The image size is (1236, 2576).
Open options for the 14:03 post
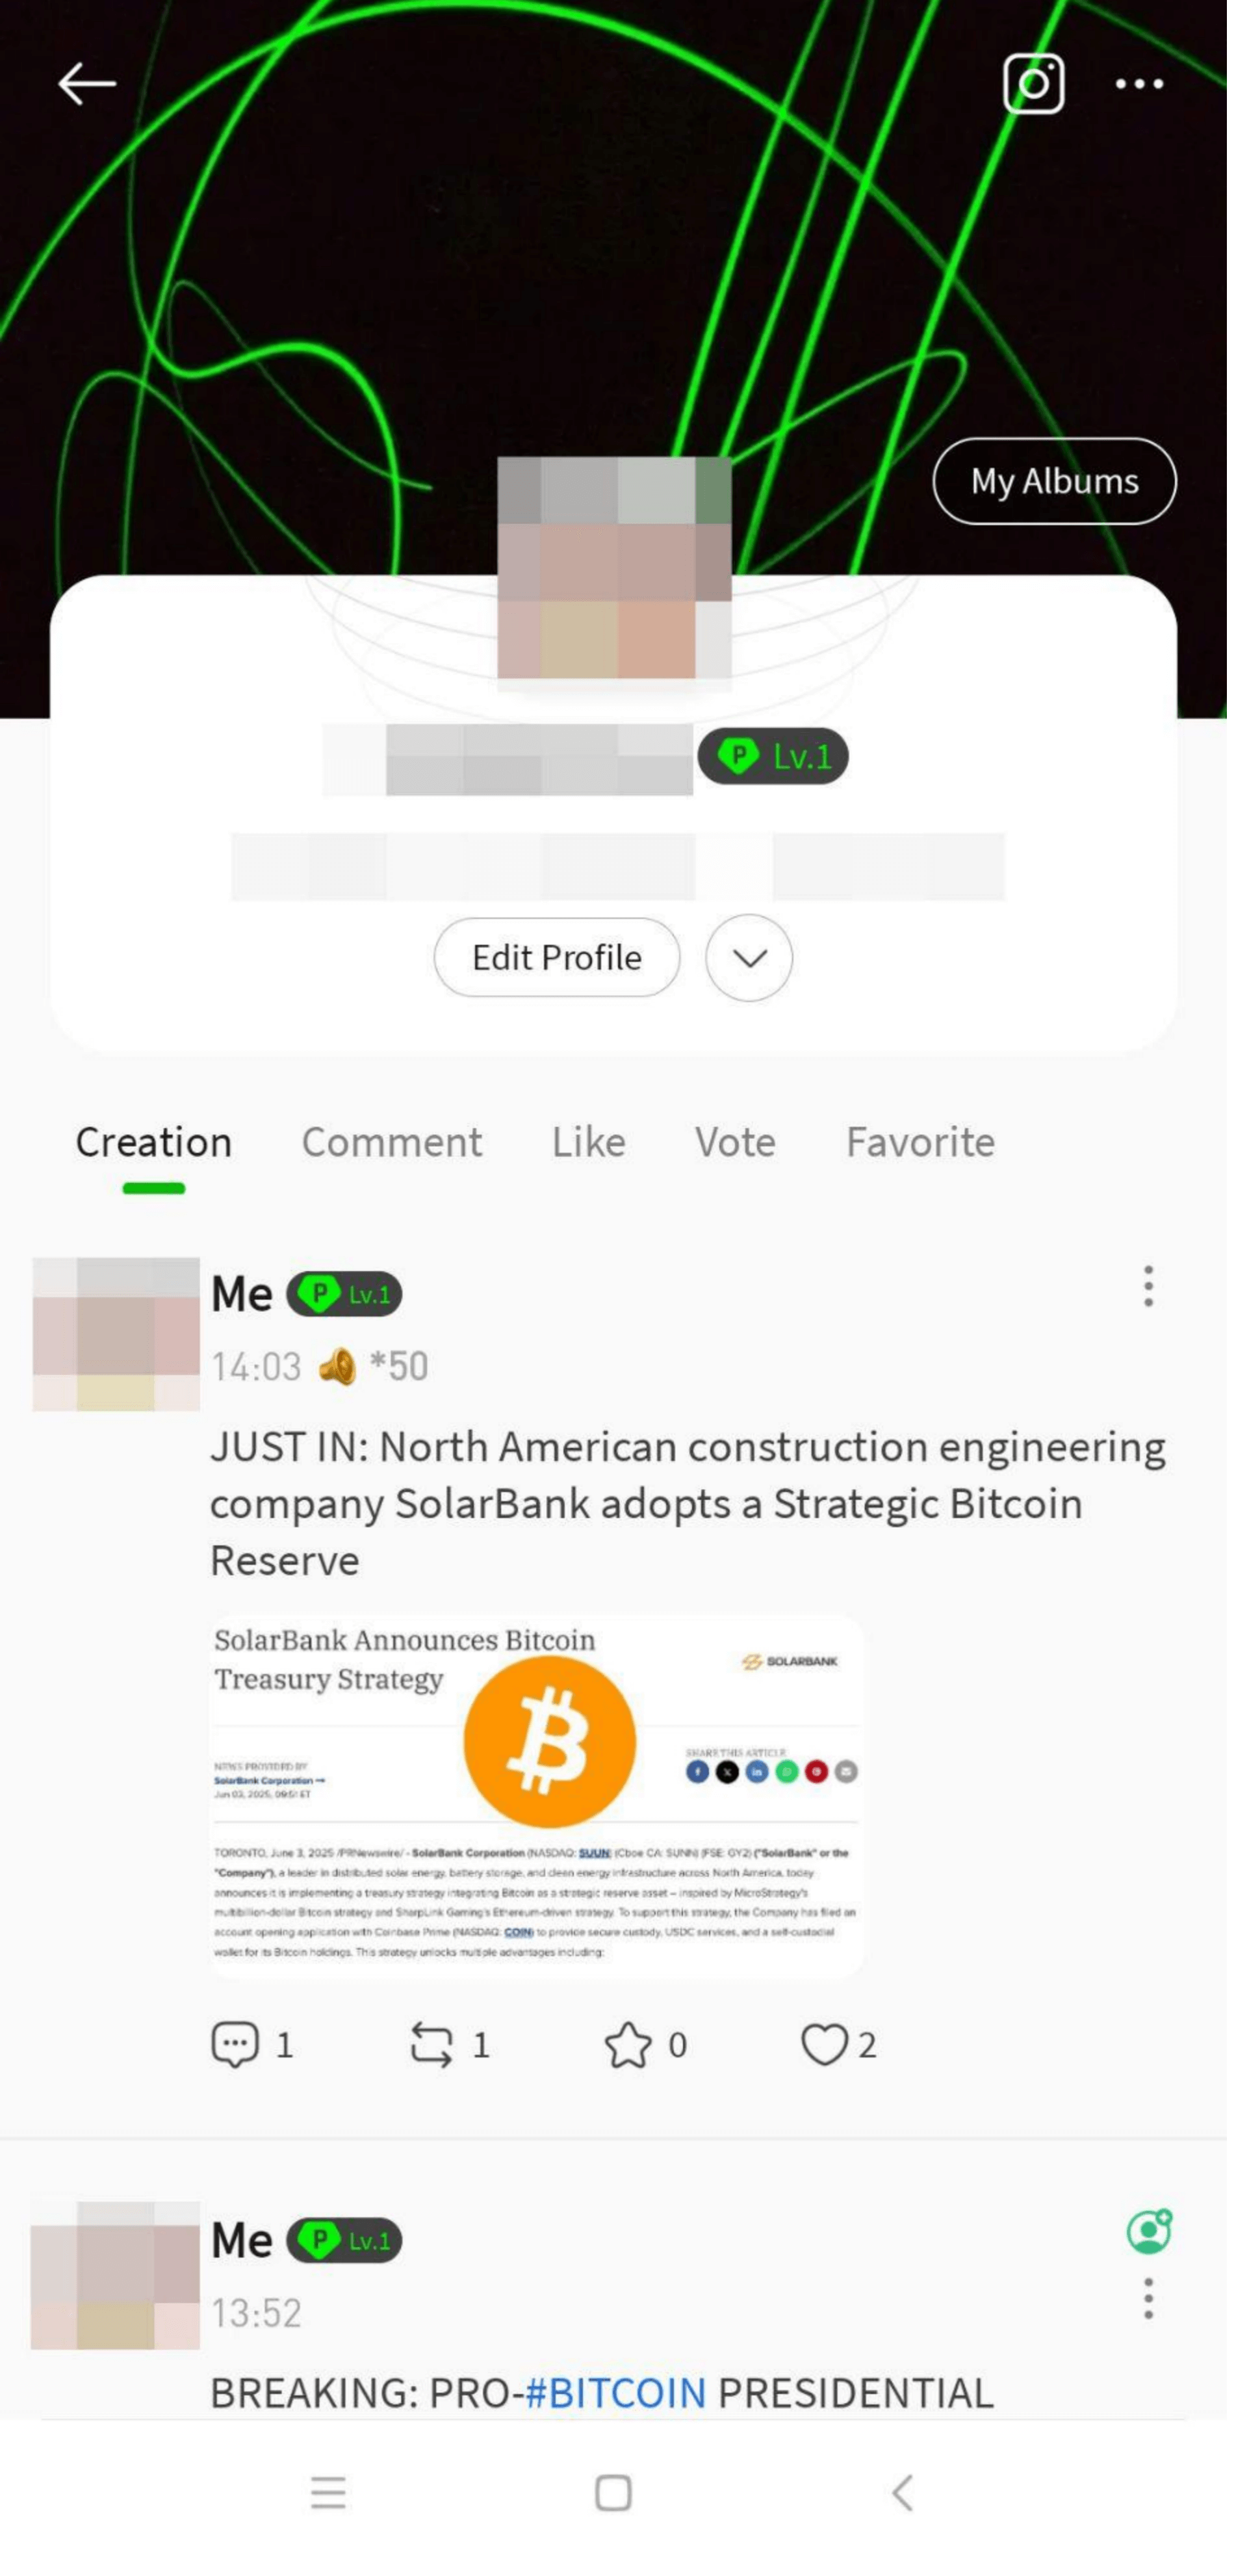[1148, 1286]
